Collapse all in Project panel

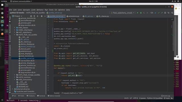[38, 16]
